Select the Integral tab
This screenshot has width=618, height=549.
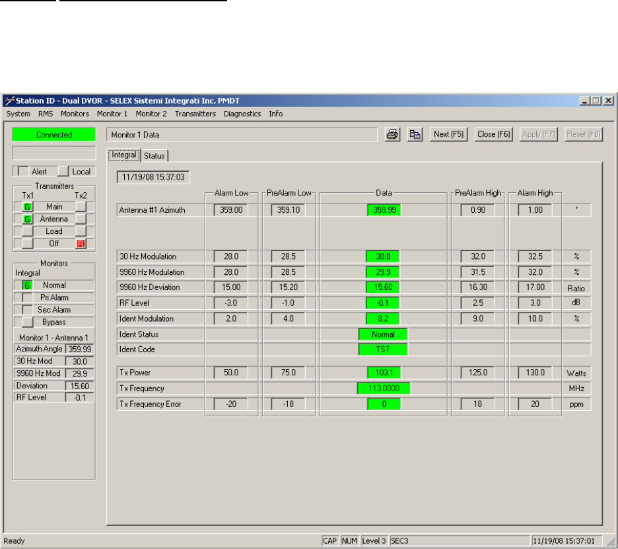[x=123, y=155]
